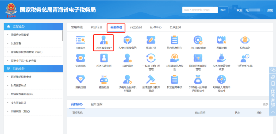Viewport: 276px width, 134px height.
Task: Open 对纳税人延期申报核准 icon
Action: point(221,80)
